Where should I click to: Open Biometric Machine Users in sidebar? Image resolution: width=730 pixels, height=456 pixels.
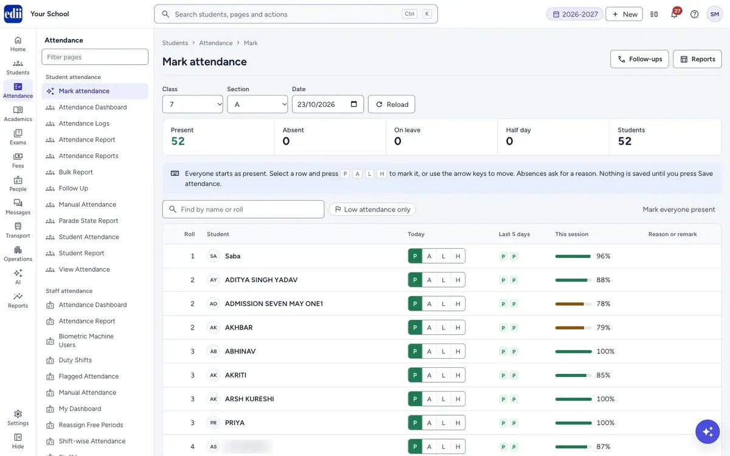pos(95,340)
